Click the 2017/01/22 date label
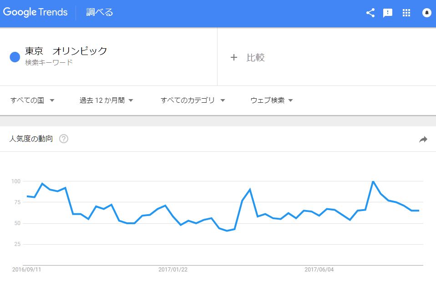The height and width of the screenshot is (286, 436). tap(173, 270)
